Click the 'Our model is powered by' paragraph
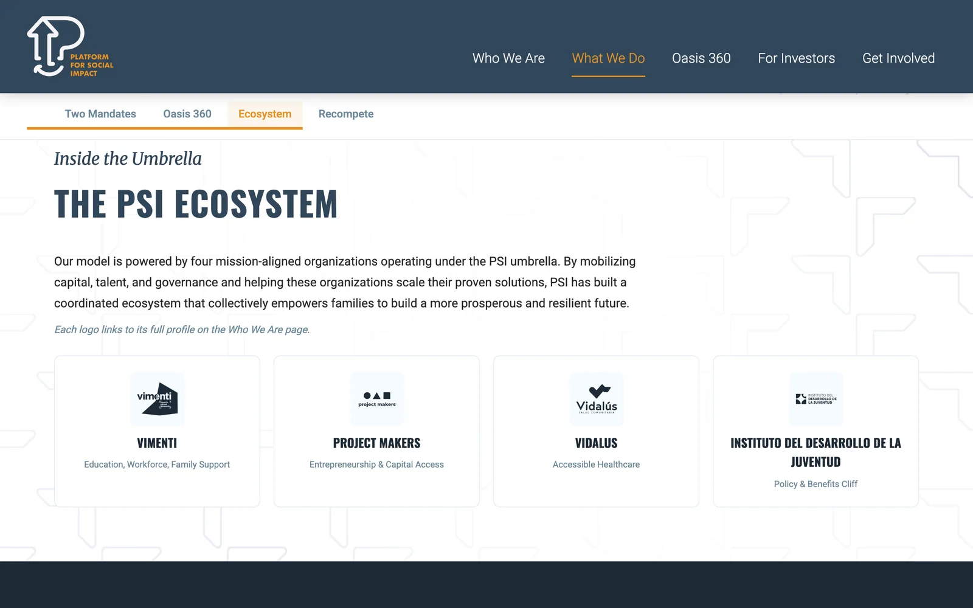 coord(345,282)
